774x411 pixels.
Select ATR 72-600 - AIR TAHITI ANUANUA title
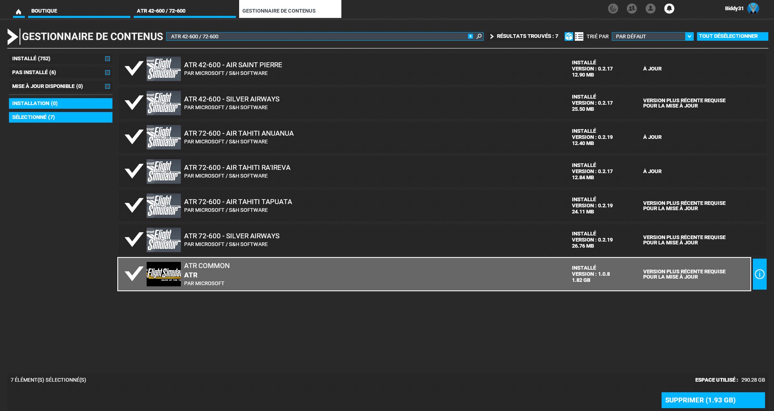click(239, 133)
